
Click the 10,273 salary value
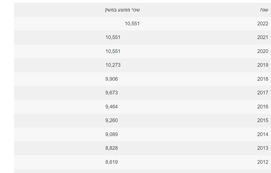click(x=113, y=65)
